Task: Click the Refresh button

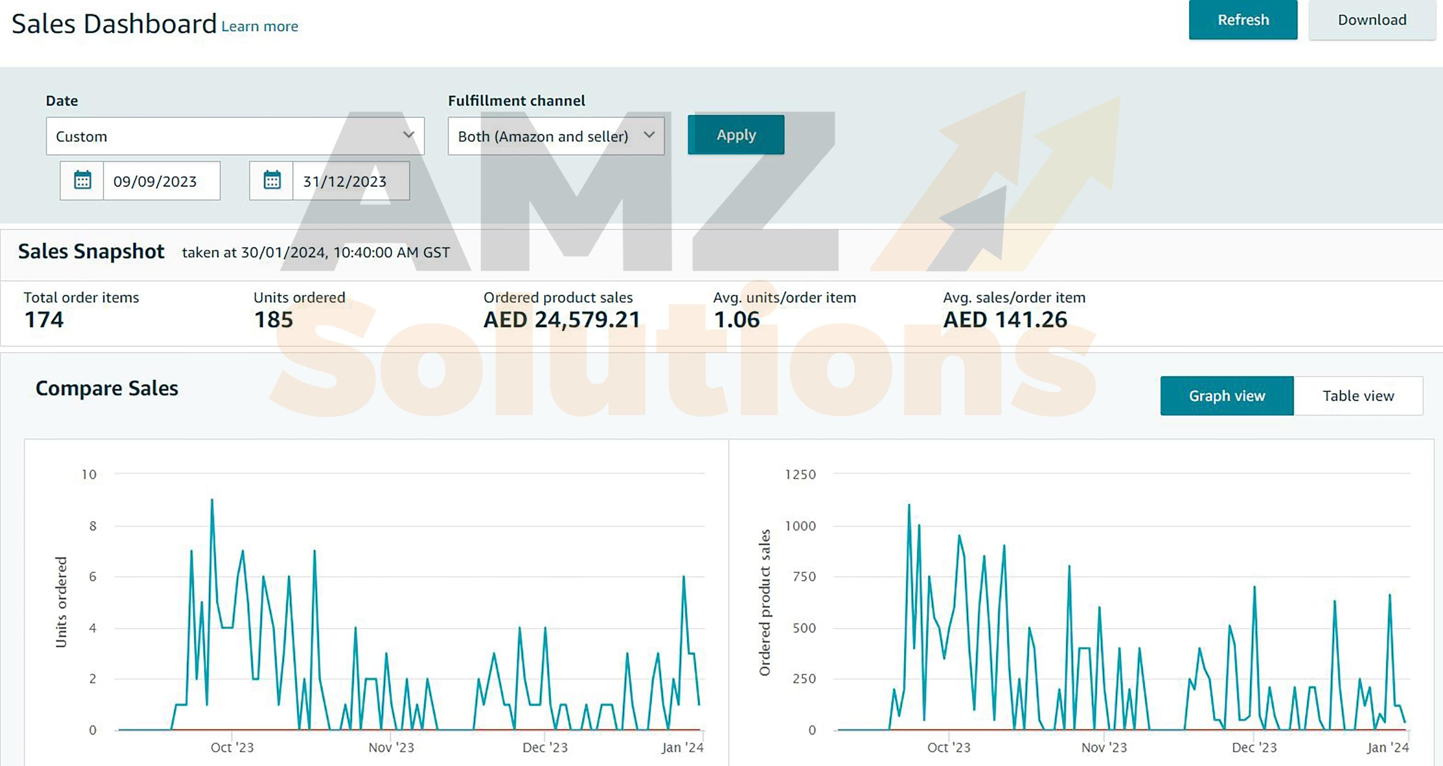Action: [x=1242, y=20]
